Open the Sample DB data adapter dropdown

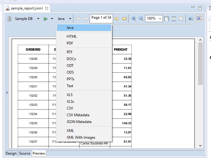[38, 19]
